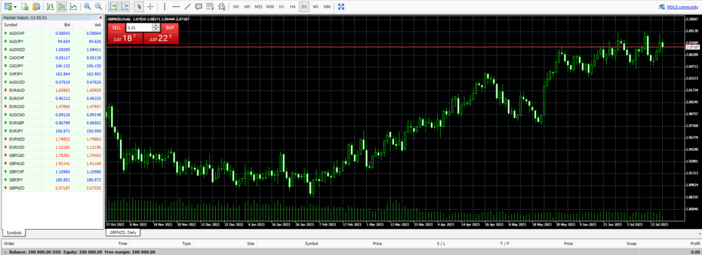Select the trendline drawing tool
The height and width of the screenshot is (255, 702).
coord(187,7)
